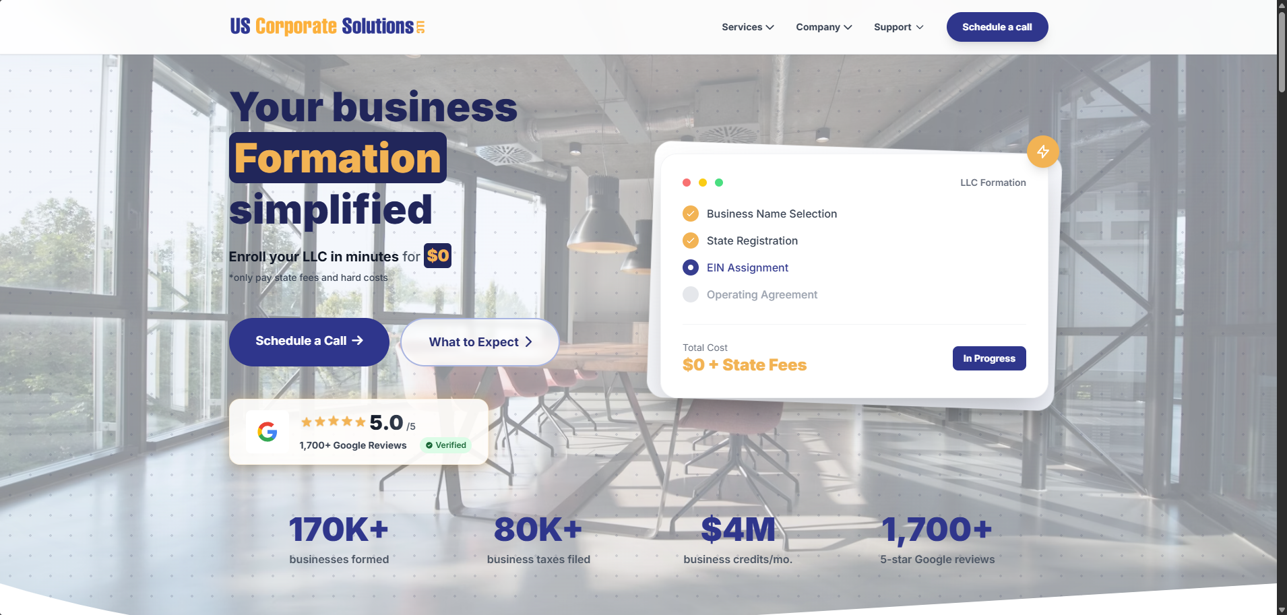The height and width of the screenshot is (615, 1287).
Task: Click the five gold rating stars
Action: pos(333,422)
